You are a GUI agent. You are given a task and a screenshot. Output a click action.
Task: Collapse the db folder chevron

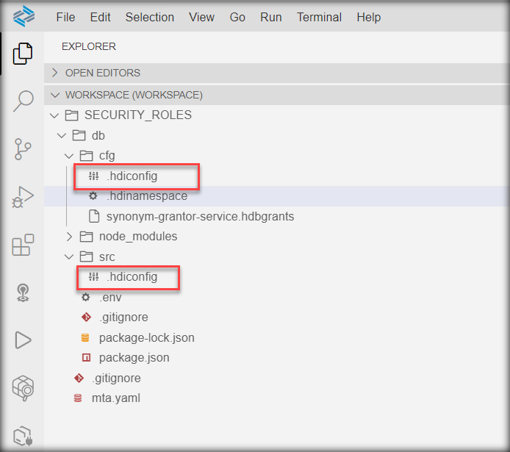pyautogui.click(x=62, y=135)
